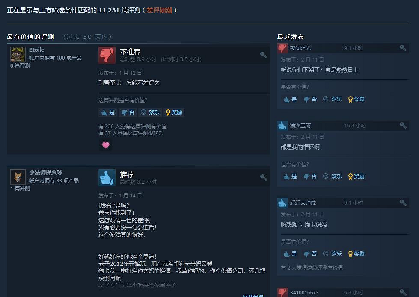
Task: Expand 小法师搓火球's review with 展开阅读
Action: (253, 296)
